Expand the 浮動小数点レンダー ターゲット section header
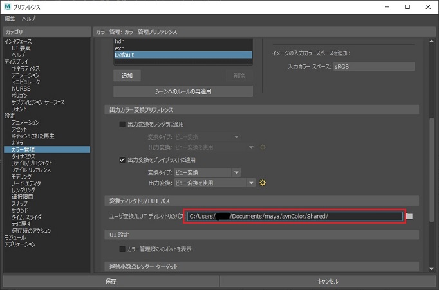This screenshot has width=439, height=290. click(x=262, y=266)
